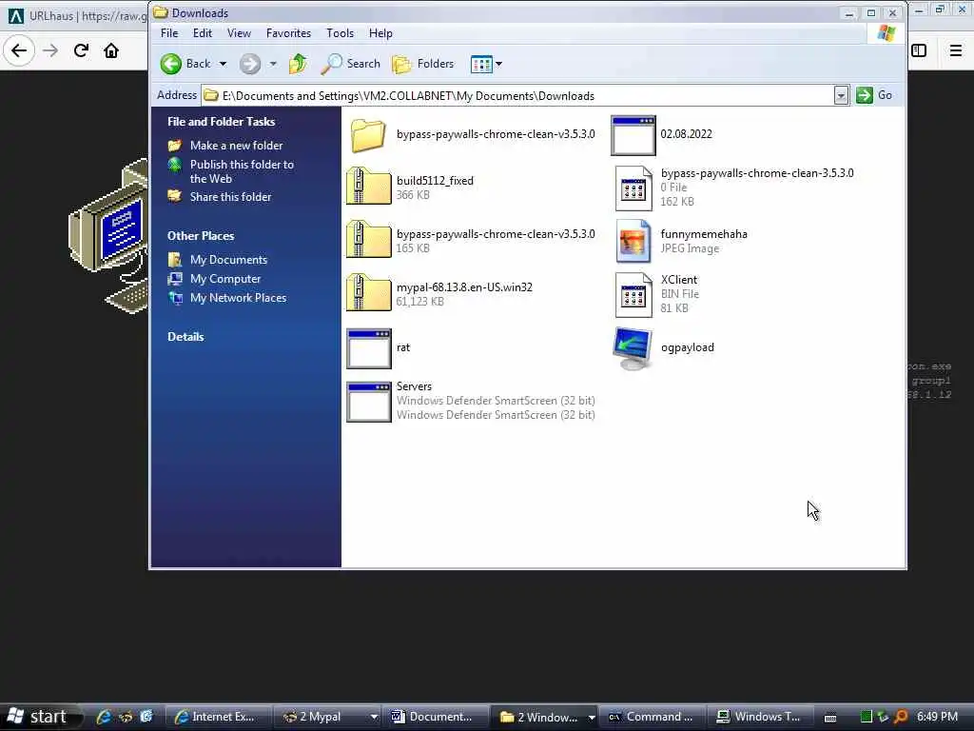Screen dimensions: 974x731
Task: Click the grey Forward arrow button
Action: point(250,64)
